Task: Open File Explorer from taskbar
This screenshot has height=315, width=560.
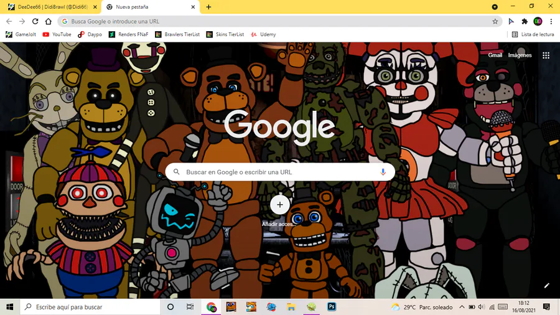Action: (291, 307)
